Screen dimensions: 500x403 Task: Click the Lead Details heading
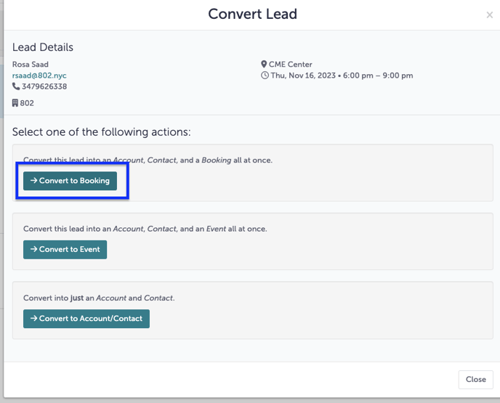[x=43, y=47]
